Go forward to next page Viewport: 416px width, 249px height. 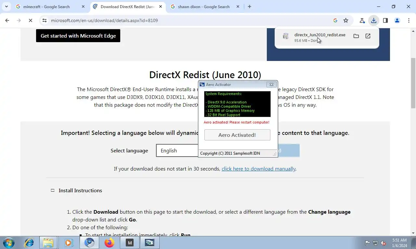[19, 20]
